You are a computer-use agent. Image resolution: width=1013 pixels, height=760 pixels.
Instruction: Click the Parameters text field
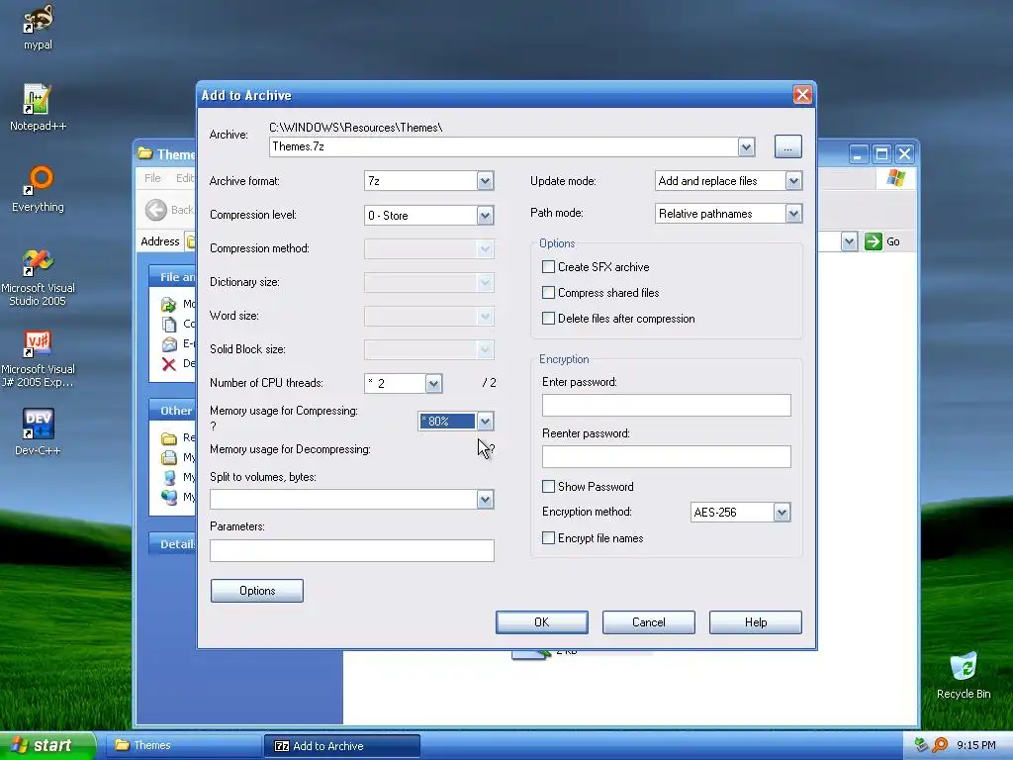[x=352, y=550]
